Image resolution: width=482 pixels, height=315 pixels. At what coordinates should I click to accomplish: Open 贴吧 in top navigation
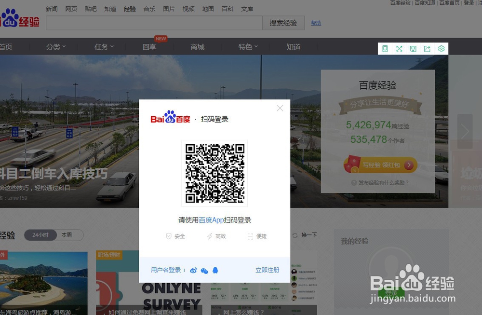tap(91, 9)
